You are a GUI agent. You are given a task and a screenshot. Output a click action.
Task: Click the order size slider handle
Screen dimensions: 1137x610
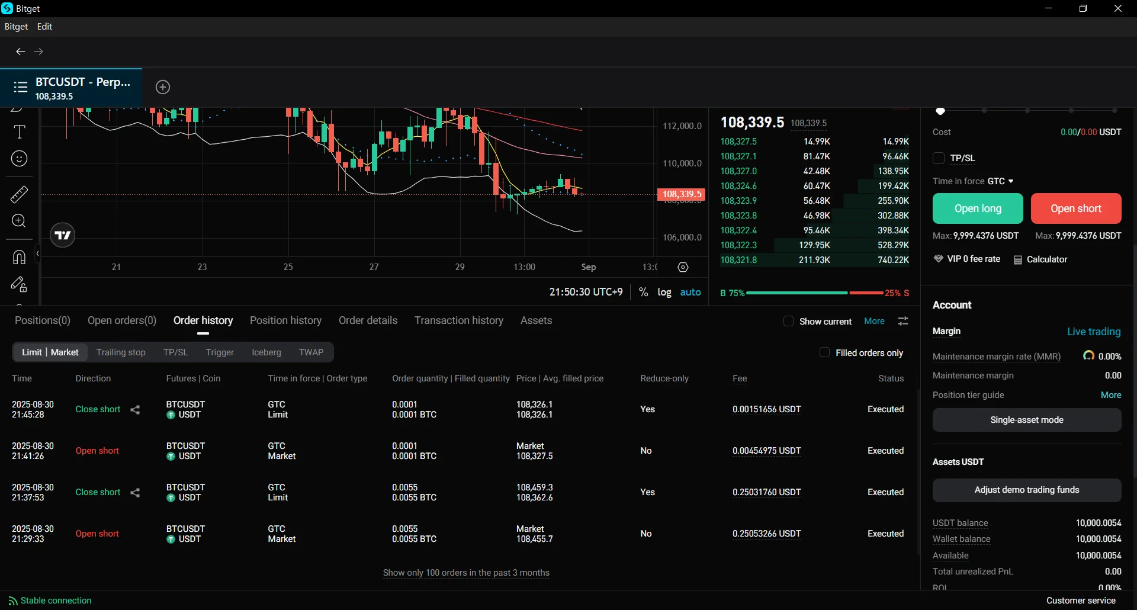pyautogui.click(x=940, y=111)
